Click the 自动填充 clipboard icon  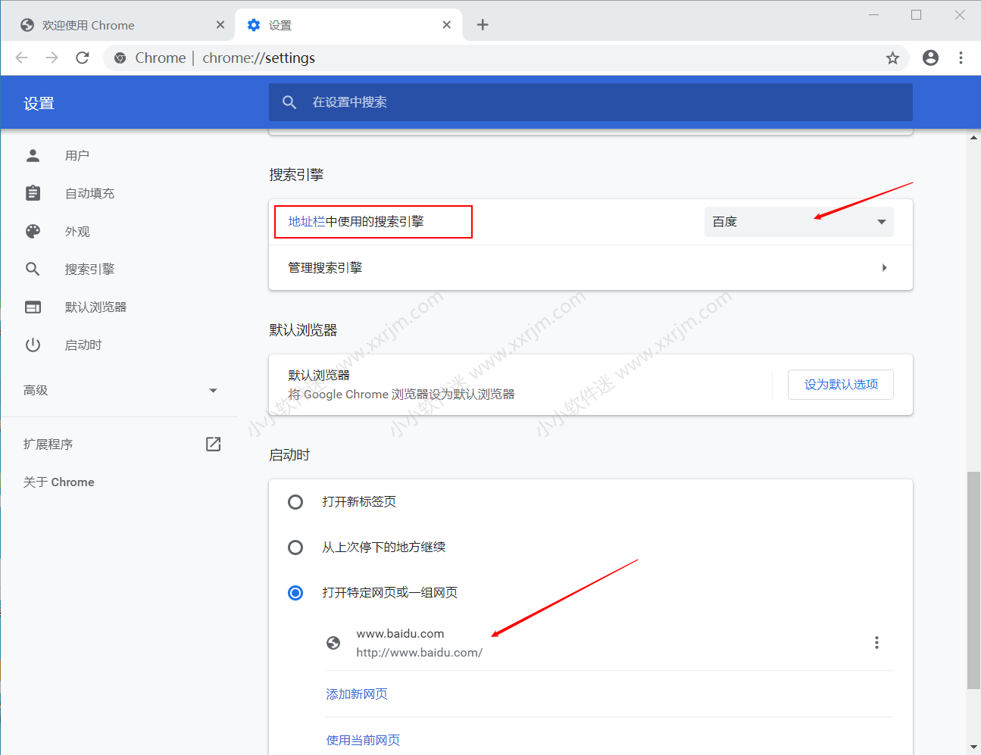coord(33,193)
